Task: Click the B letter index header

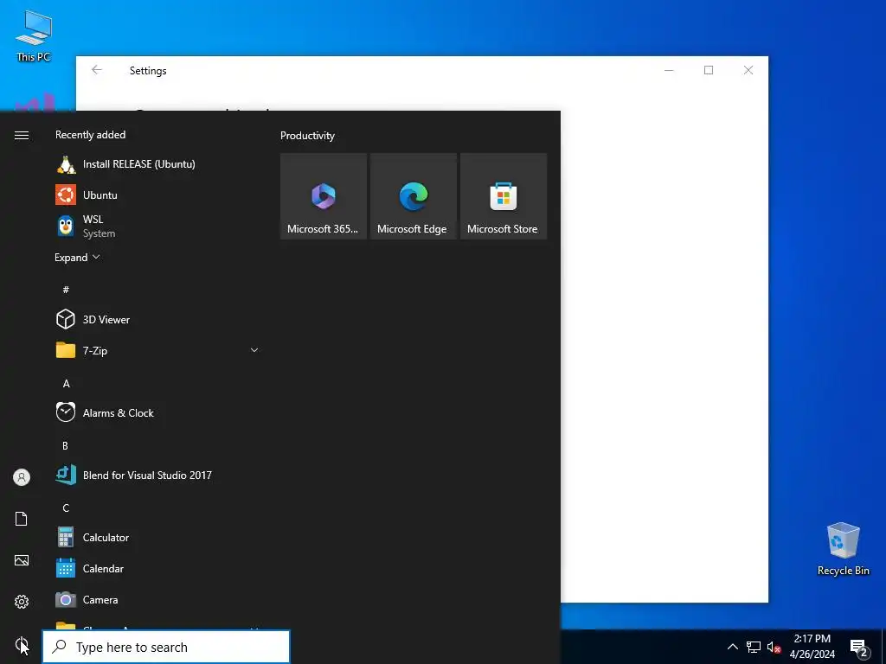Action: 65,446
